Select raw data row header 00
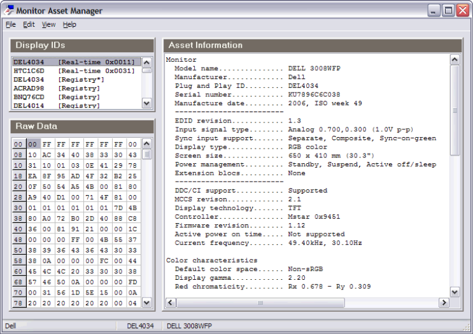Image resolution: width=473 pixels, height=334 pixels. pyautogui.click(x=18, y=144)
